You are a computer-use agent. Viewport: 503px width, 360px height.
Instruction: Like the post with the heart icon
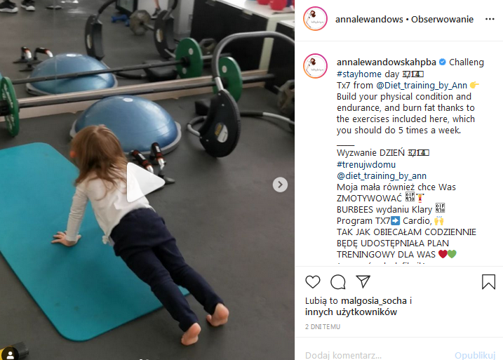312,281
